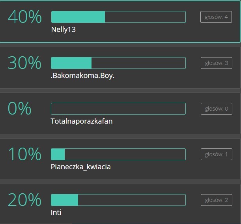Click the 0% percentage label
The height and width of the screenshot is (224, 241).
(x=19, y=109)
